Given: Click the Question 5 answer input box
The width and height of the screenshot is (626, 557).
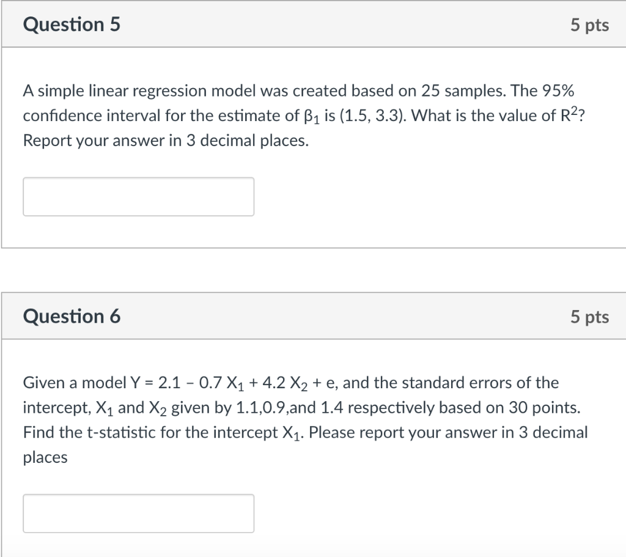Looking at the screenshot, I should [x=139, y=197].
